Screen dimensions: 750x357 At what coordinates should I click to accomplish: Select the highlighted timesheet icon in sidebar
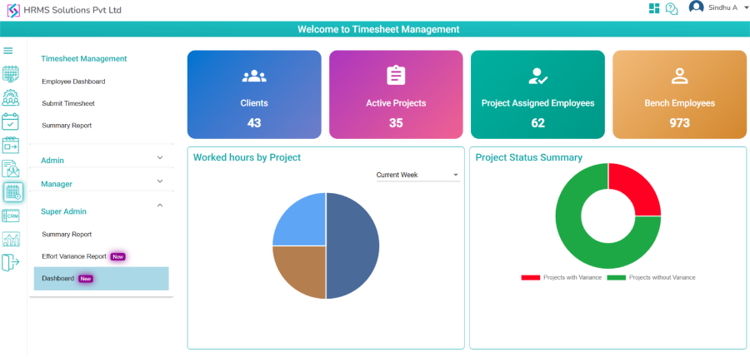[x=12, y=192]
